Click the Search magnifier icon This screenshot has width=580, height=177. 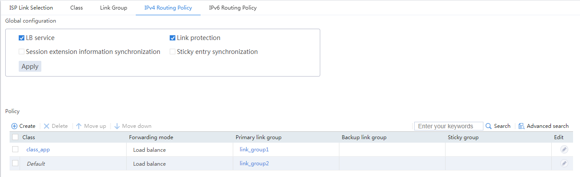489,126
